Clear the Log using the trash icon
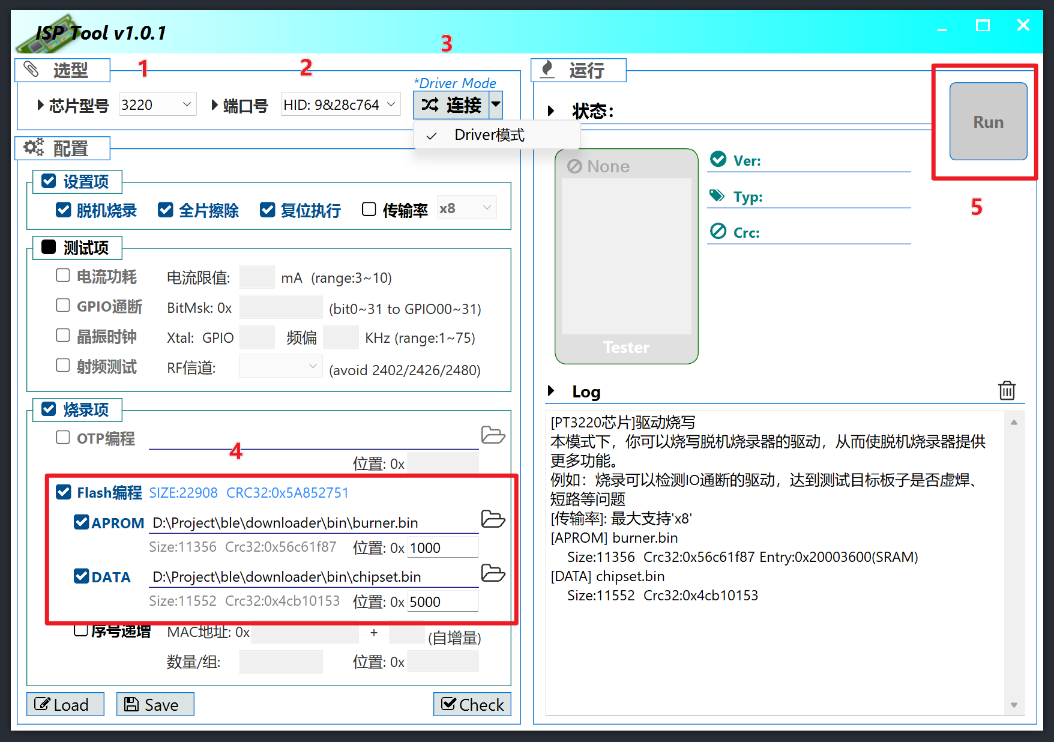The height and width of the screenshot is (742, 1054). (1007, 391)
